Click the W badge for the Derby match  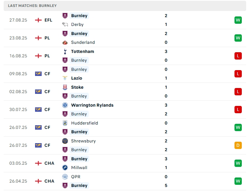(x=238, y=20)
